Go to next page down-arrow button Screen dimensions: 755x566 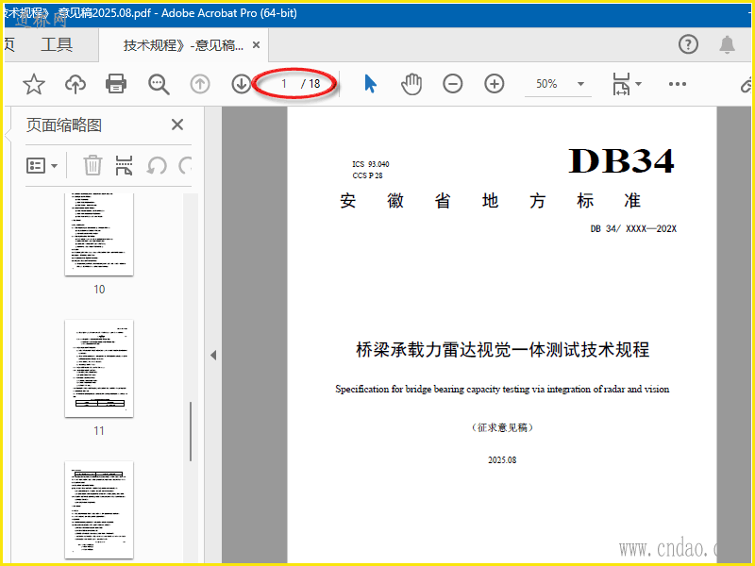(242, 84)
